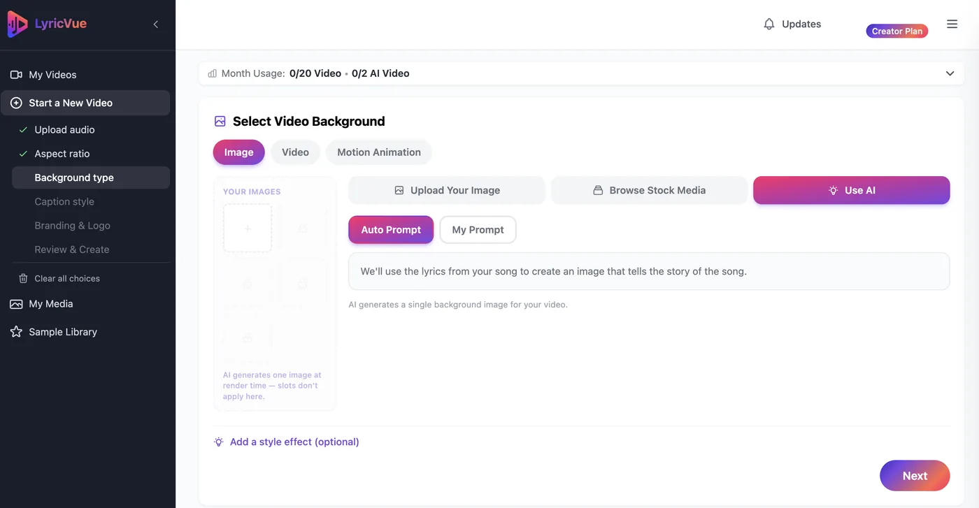Click the plus slot under Your Images
Image resolution: width=979 pixels, height=508 pixels.
click(x=248, y=228)
